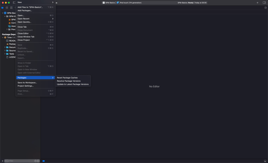This screenshot has width=268, height=163.
Task: Select the Project navigator folder icon
Action: click(x=3, y=8)
